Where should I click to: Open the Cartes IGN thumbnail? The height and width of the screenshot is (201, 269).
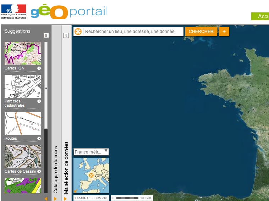pos(23,53)
